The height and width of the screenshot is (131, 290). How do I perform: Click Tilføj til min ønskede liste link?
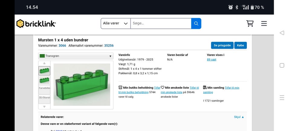point(180,90)
